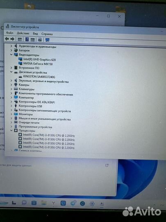Collapse the Видеоадаптеры category

coord(11,54)
